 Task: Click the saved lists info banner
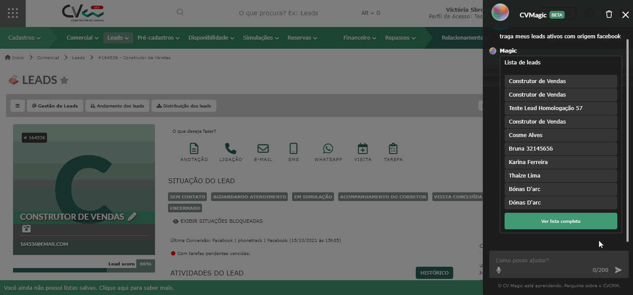89,288
